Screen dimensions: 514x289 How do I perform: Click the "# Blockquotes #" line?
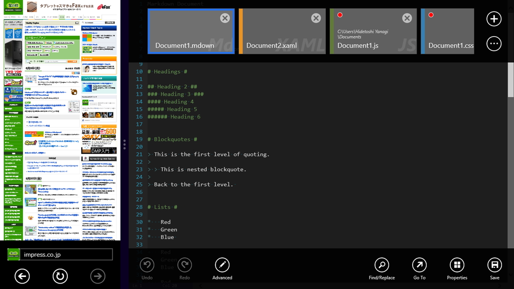coord(172,139)
